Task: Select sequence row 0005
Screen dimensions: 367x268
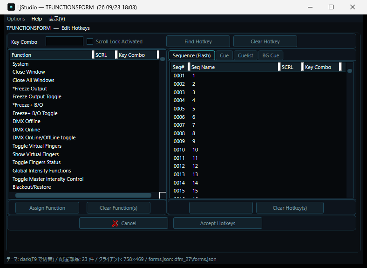Action: point(258,109)
